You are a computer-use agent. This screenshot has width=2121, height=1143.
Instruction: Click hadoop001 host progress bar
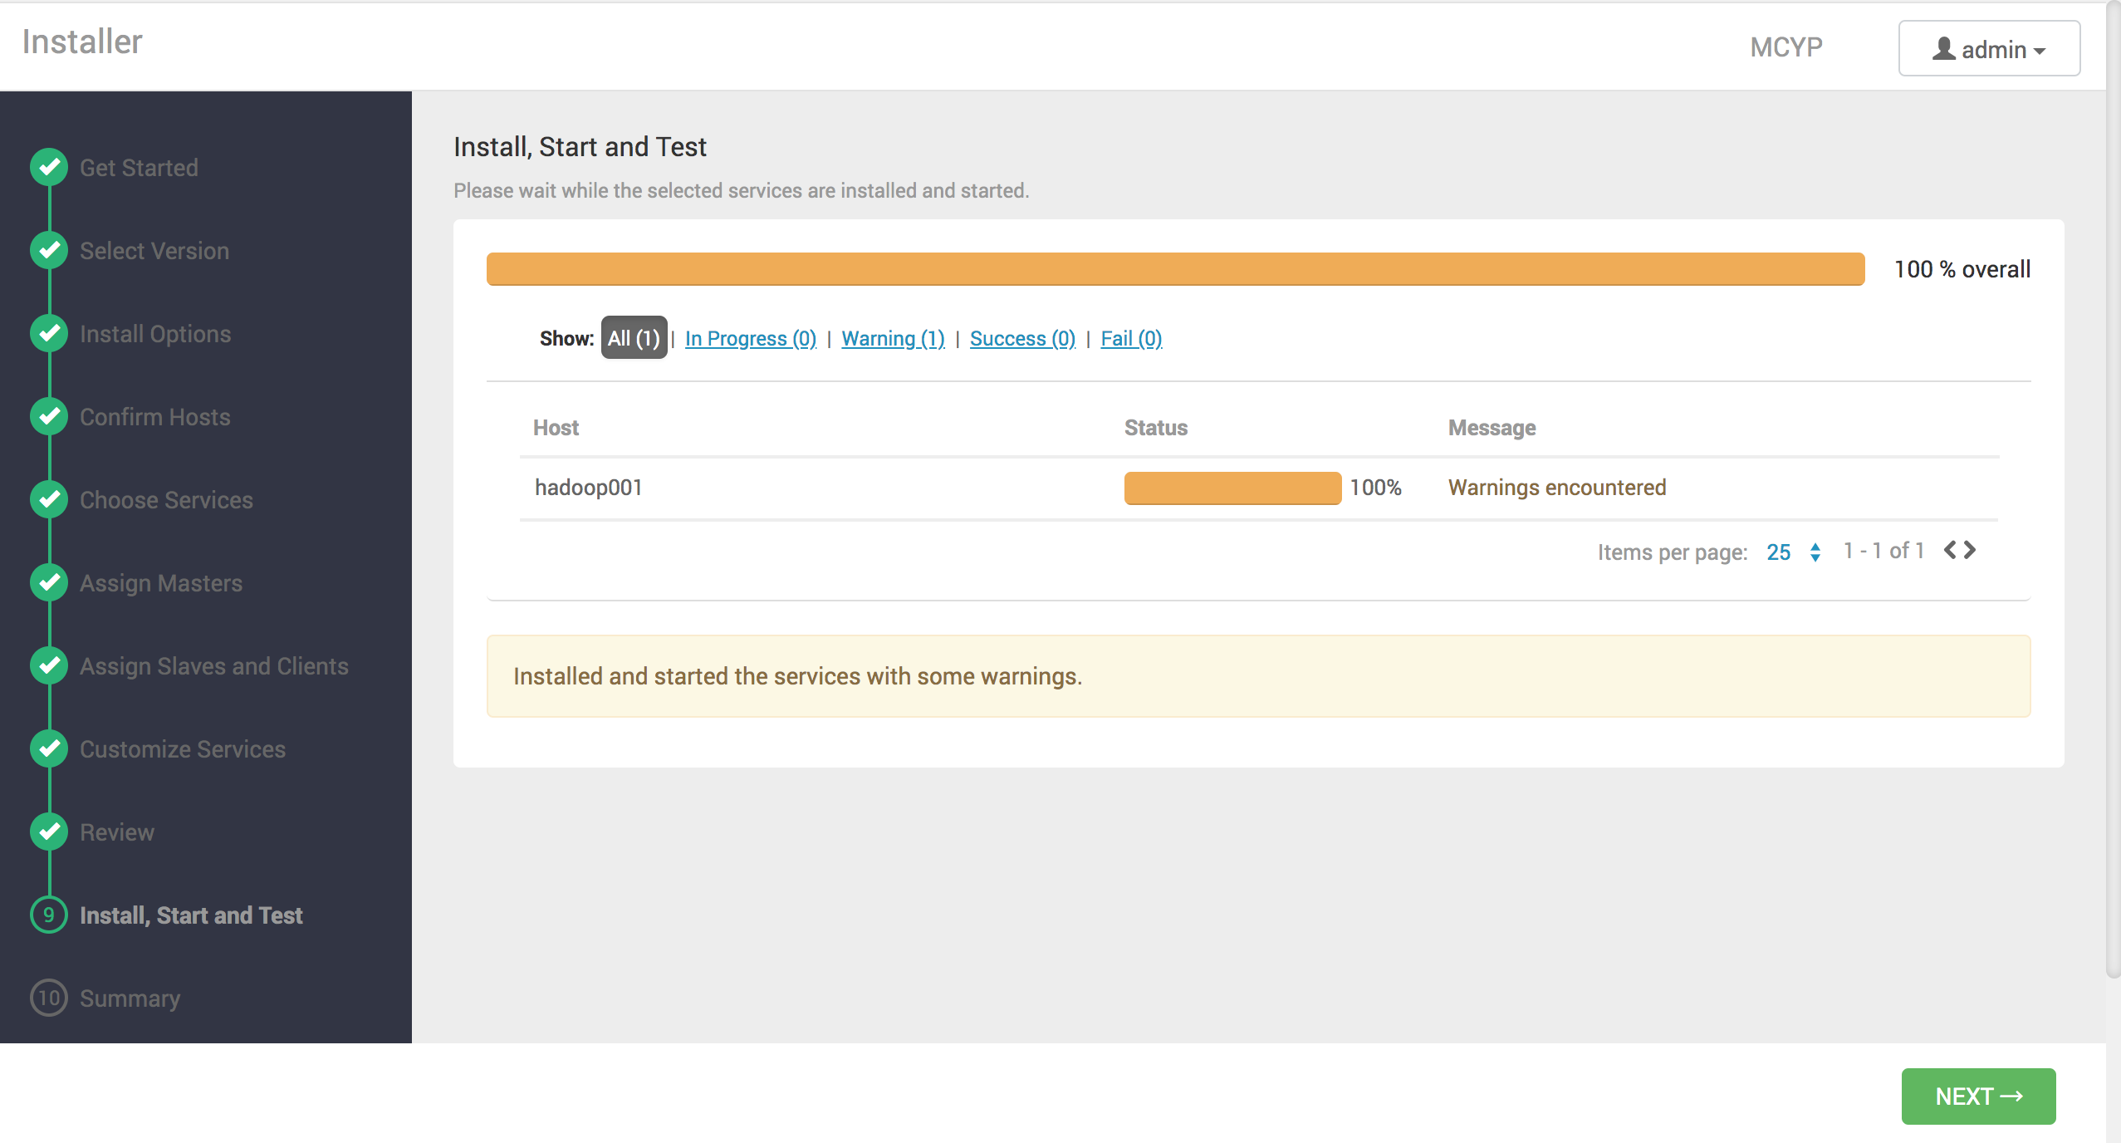click(x=1232, y=488)
